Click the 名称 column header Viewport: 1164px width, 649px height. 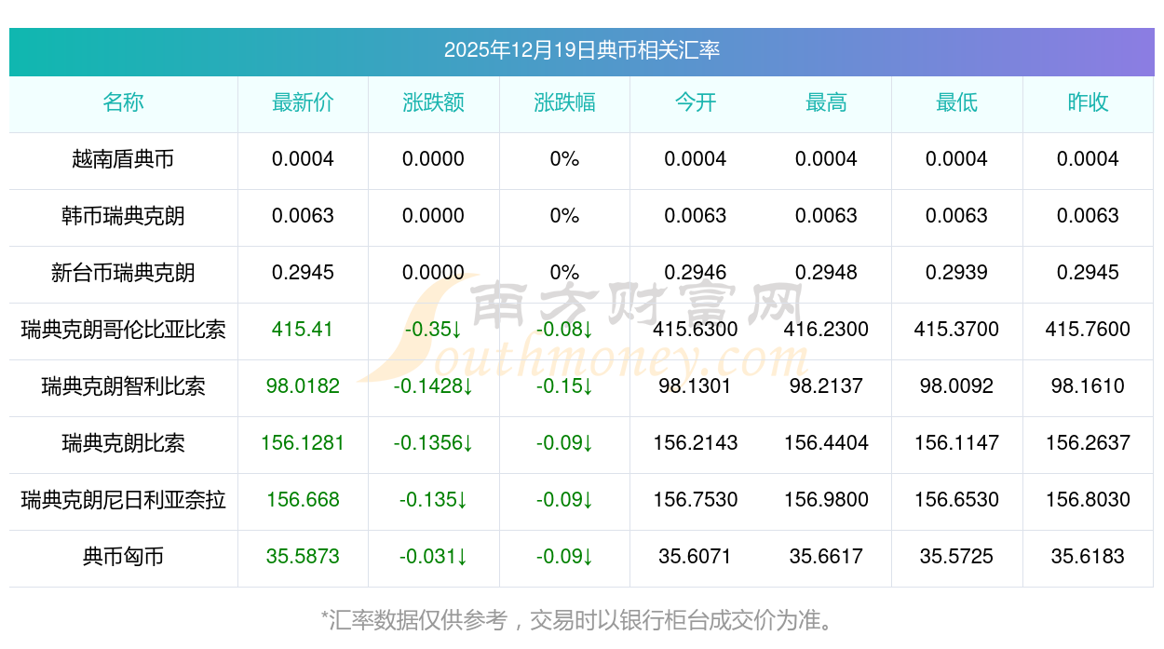(x=123, y=102)
